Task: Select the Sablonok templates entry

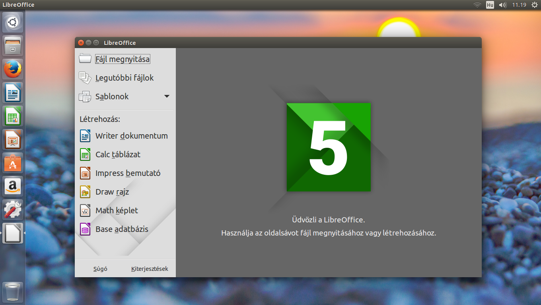Action: tap(112, 97)
